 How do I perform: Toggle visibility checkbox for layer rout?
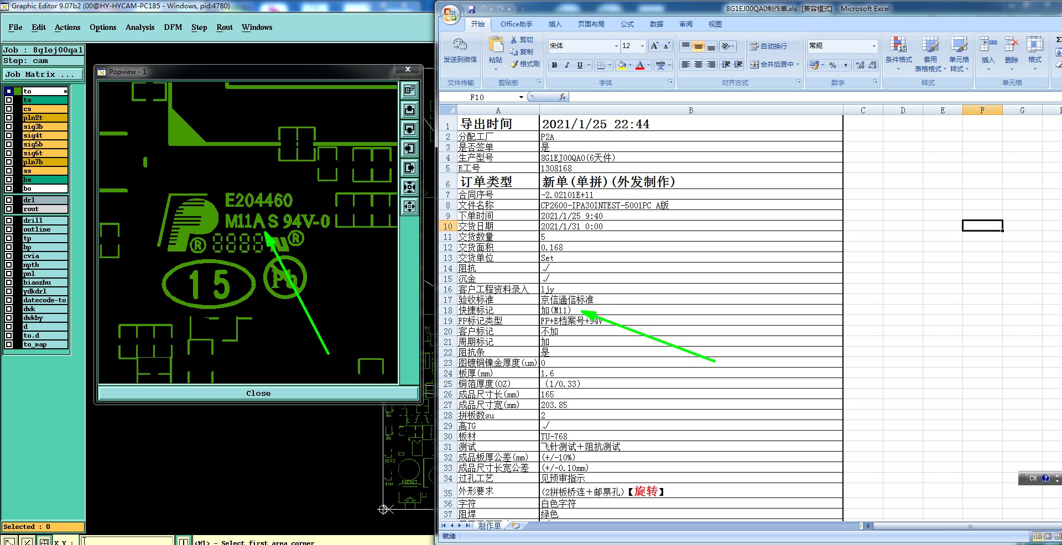click(x=9, y=209)
